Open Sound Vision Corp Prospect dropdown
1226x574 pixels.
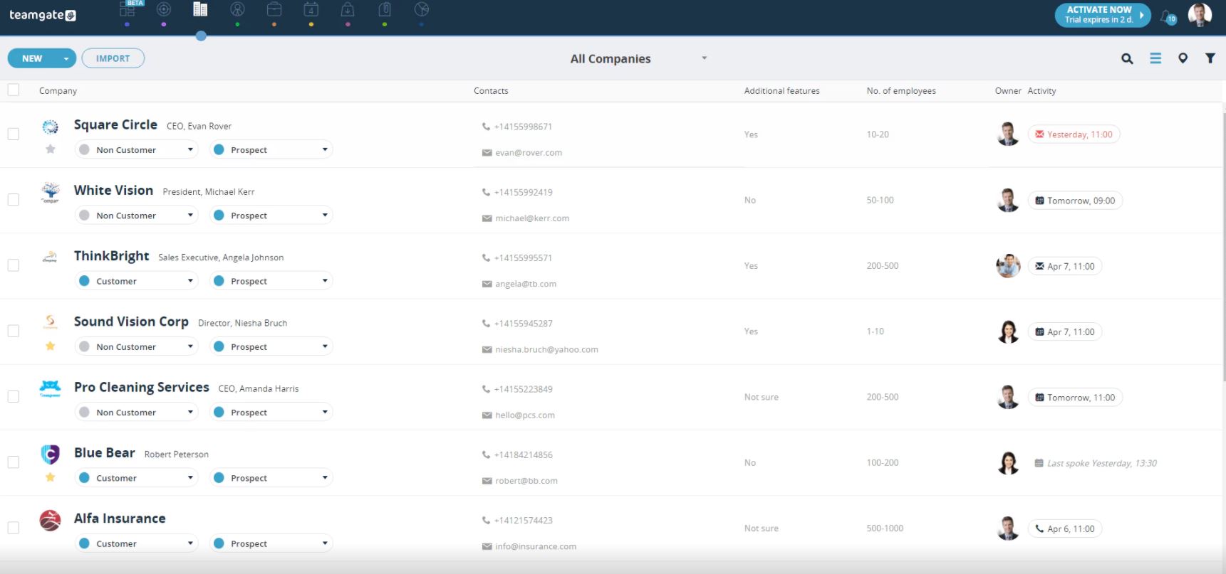(x=271, y=346)
